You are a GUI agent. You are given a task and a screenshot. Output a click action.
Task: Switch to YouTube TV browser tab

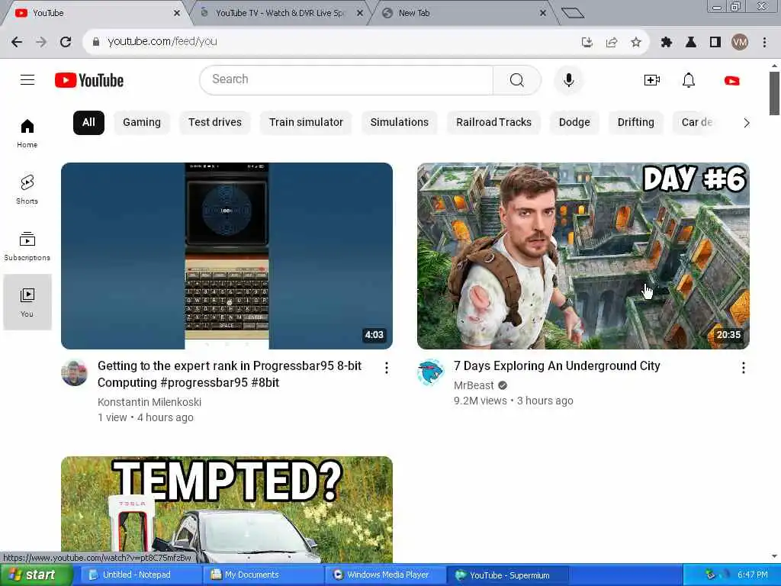(x=279, y=14)
